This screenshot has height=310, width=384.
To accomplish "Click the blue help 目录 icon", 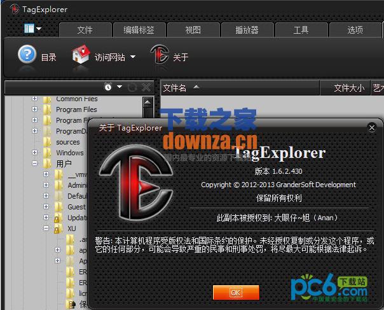I will point(27,54).
